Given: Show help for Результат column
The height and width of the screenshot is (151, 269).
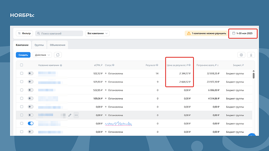Looking at the screenshot, I should tap(157, 65).
